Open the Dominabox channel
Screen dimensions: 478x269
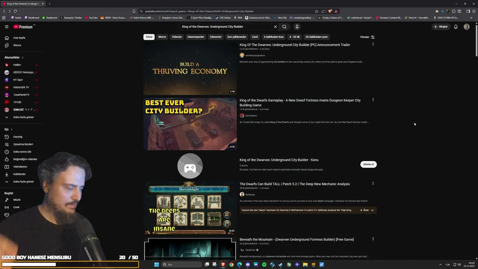251,116
